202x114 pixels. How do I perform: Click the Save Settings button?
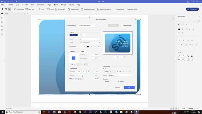[x=127, y=25]
